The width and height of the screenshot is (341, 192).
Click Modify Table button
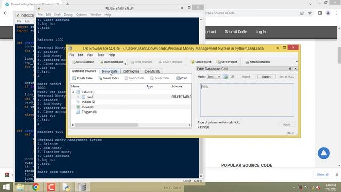134,78
